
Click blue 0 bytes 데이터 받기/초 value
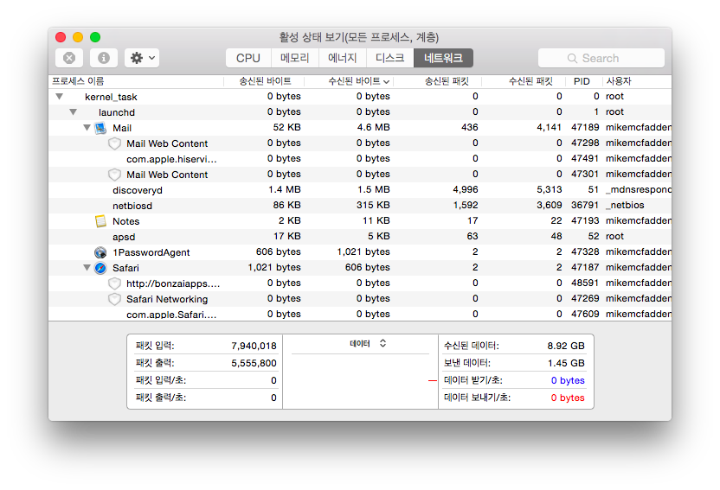pyautogui.click(x=568, y=380)
